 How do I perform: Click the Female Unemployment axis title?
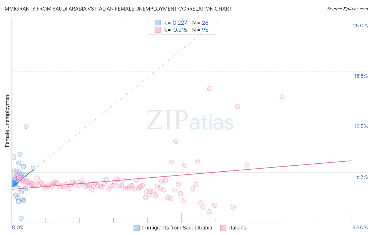(7, 120)
